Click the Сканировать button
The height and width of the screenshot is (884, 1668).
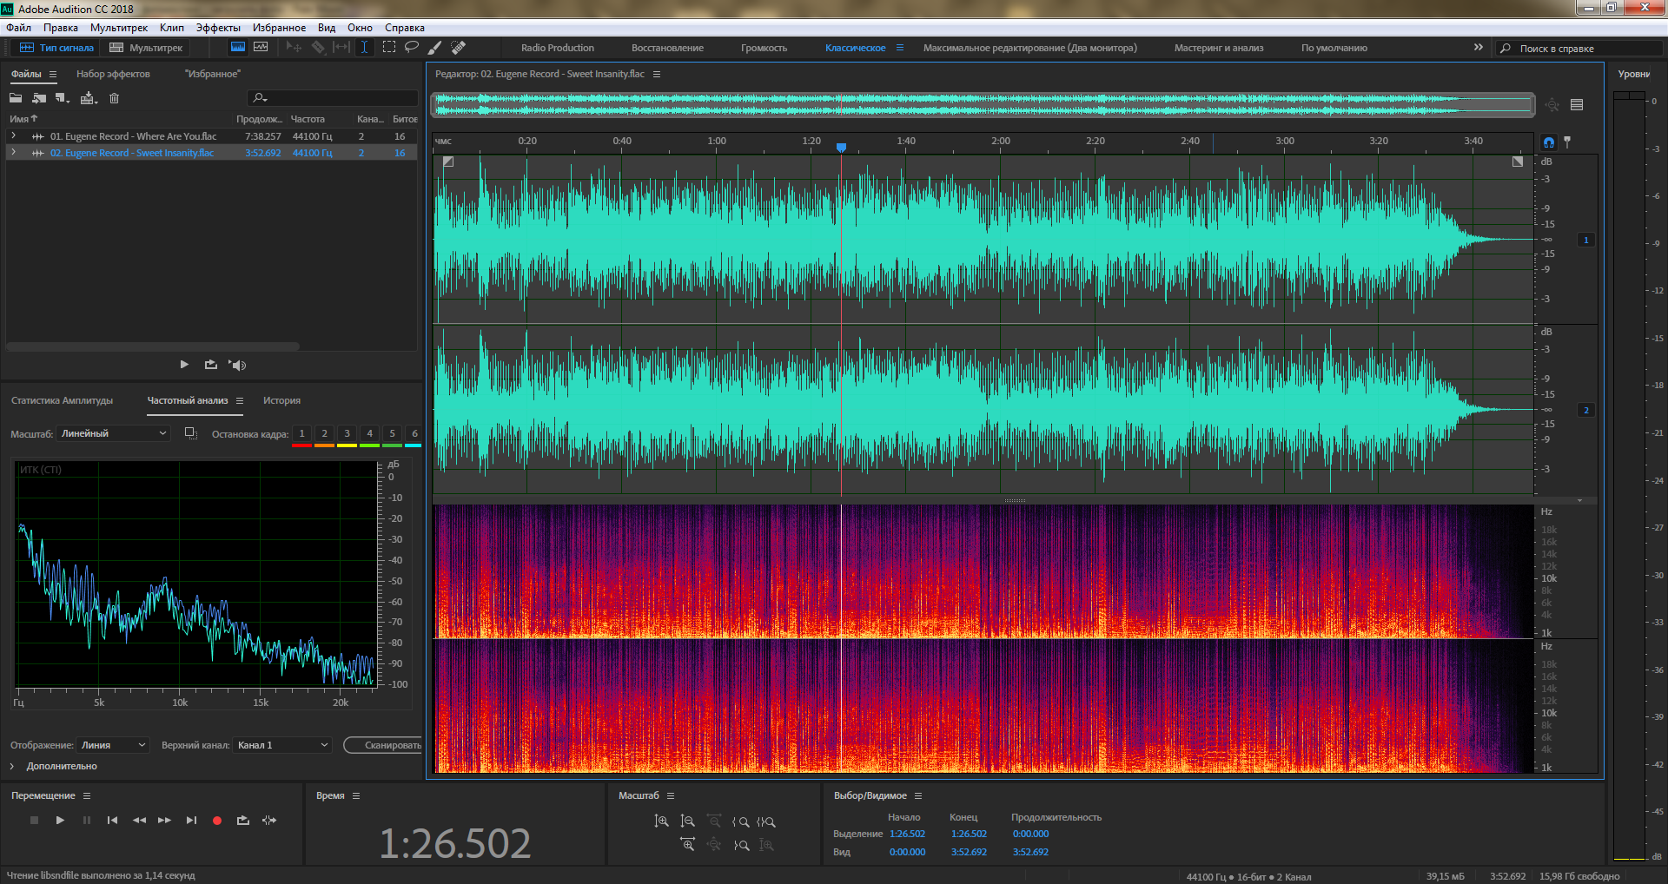pos(383,745)
